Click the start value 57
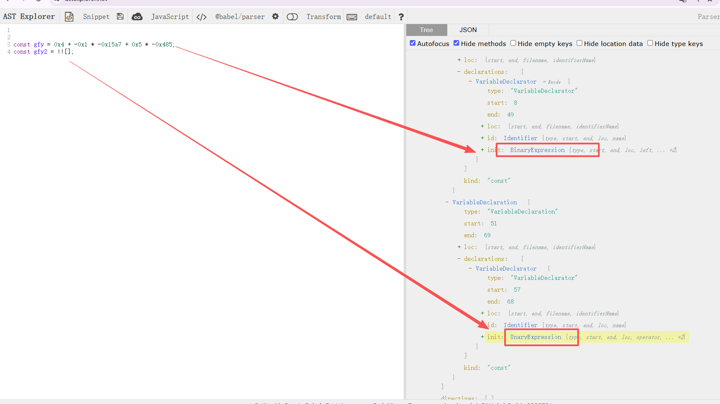Image resolution: width=720 pixels, height=404 pixels. point(517,290)
